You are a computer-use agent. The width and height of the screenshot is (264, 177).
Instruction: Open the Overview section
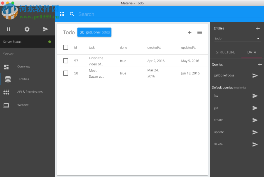[x=24, y=67]
